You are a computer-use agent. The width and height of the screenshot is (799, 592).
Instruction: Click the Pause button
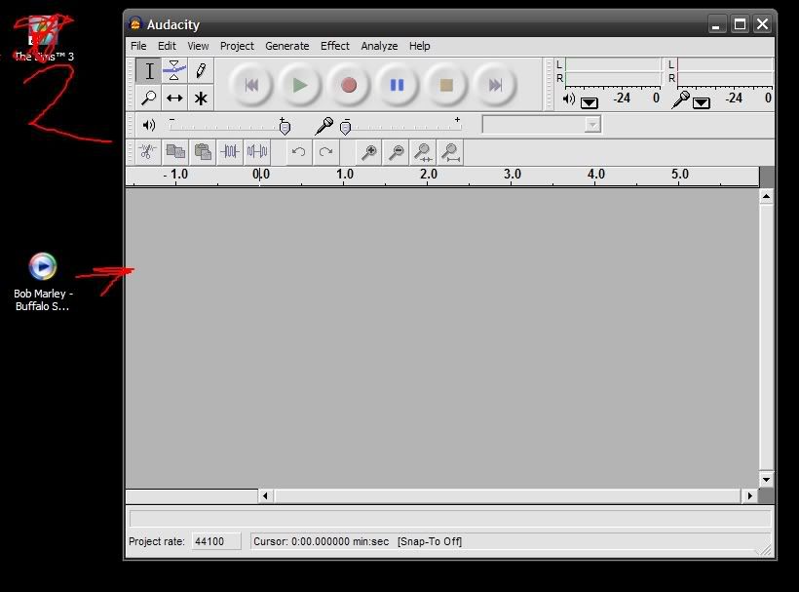tap(397, 85)
